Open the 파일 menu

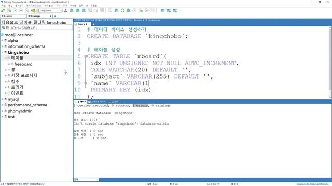click(4, 6)
